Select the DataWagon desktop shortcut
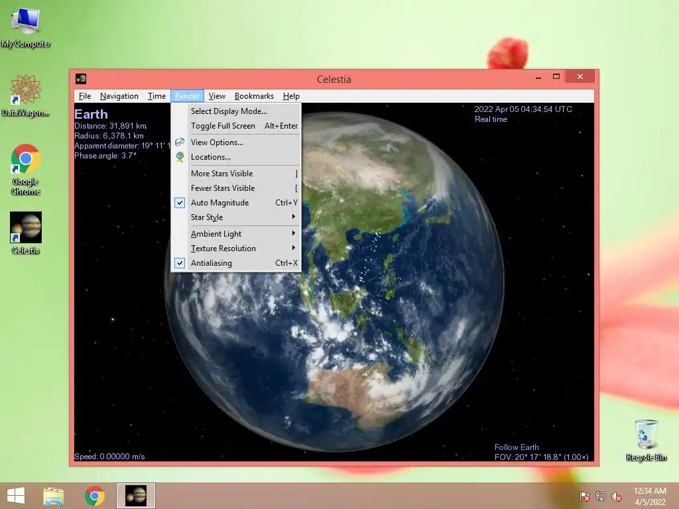 pos(26,95)
